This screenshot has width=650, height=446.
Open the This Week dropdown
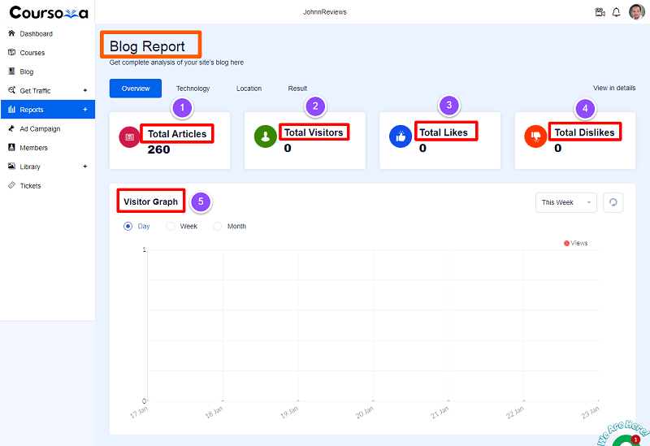[x=565, y=202]
